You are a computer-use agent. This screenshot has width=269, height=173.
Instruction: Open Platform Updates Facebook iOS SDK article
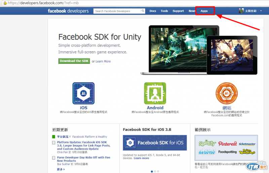point(84,145)
